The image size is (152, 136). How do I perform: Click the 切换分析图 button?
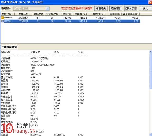pos(131,8)
